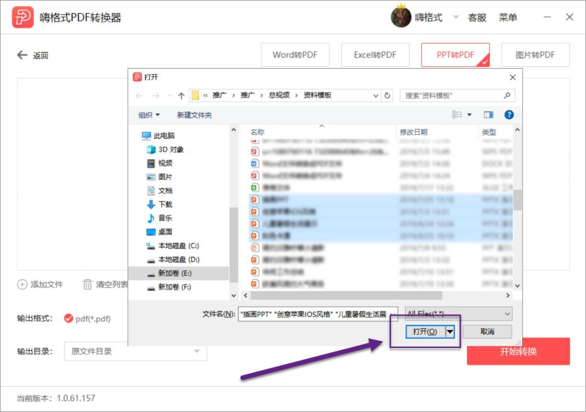Open file dialog help icon

point(509,115)
